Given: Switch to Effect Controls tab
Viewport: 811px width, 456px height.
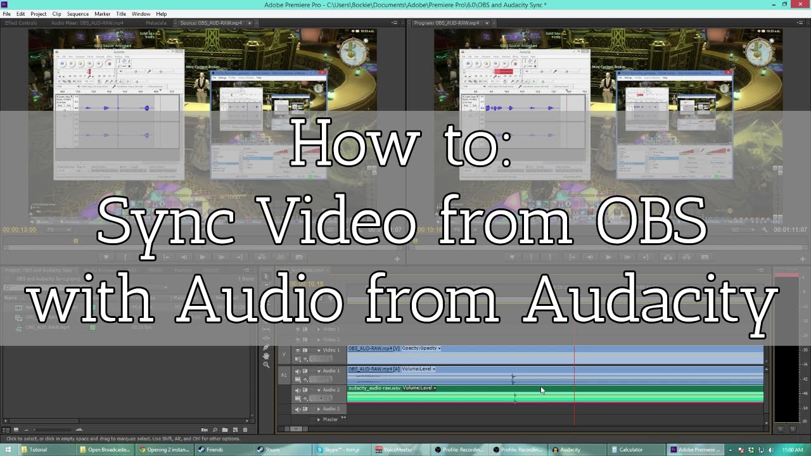Looking at the screenshot, I should tap(21, 23).
